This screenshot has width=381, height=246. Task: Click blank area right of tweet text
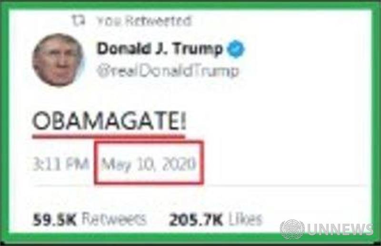(280, 122)
